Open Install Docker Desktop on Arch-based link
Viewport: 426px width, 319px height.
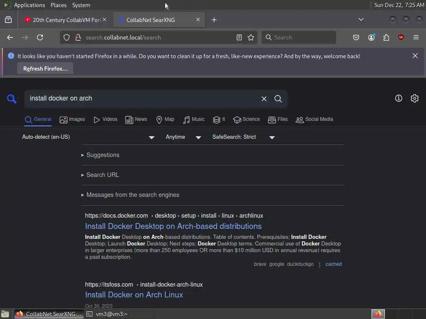(x=173, y=226)
